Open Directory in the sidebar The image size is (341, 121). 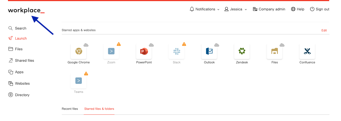tap(22, 95)
